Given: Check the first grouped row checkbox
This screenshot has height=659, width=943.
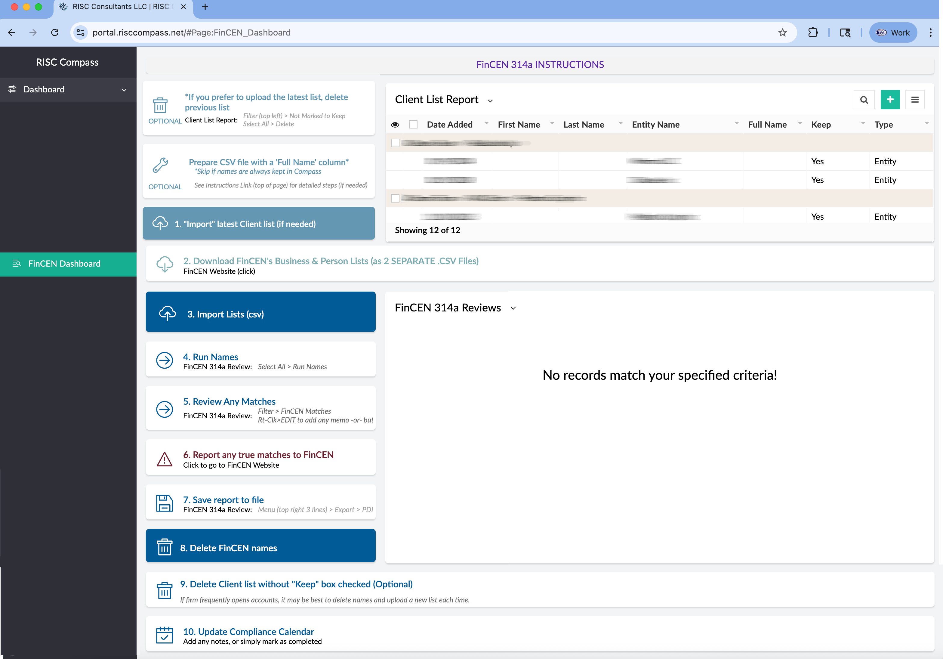Looking at the screenshot, I should pos(395,143).
